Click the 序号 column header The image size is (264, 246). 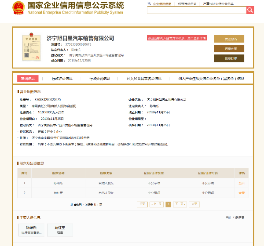24,173
